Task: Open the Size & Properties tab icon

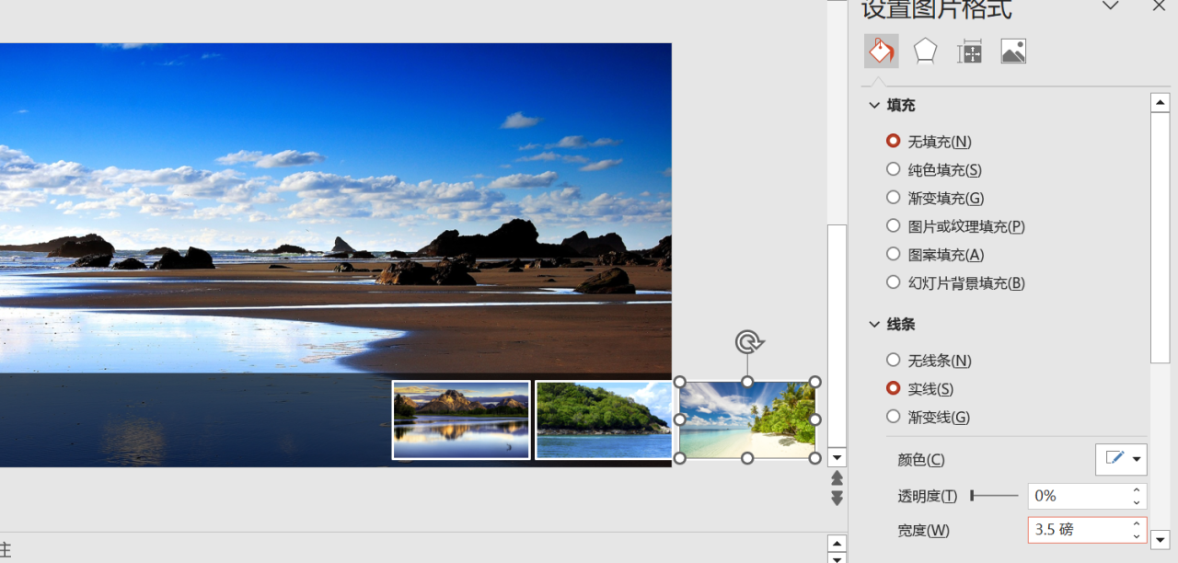Action: 969,52
